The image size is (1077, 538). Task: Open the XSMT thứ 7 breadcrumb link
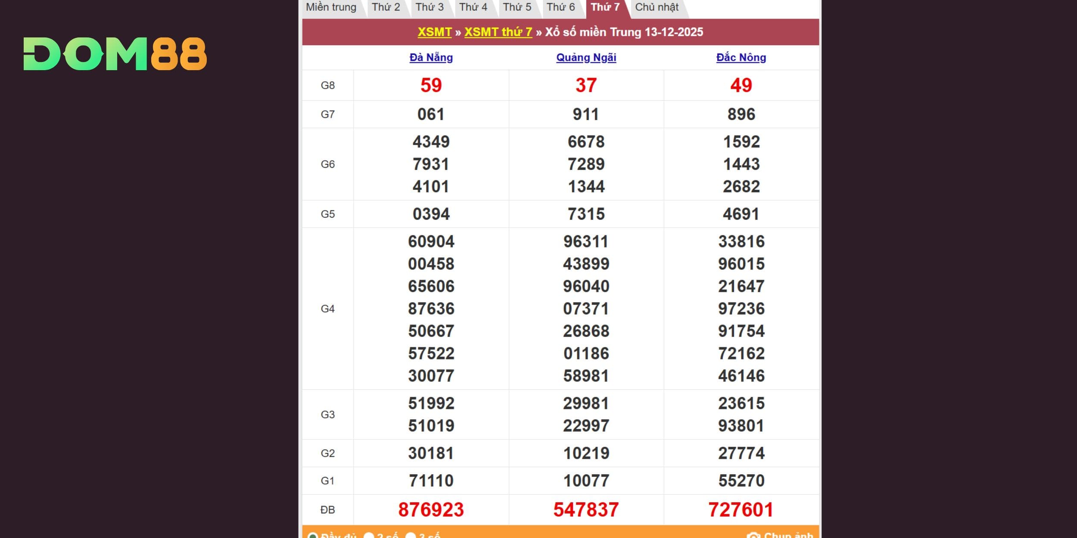498,32
